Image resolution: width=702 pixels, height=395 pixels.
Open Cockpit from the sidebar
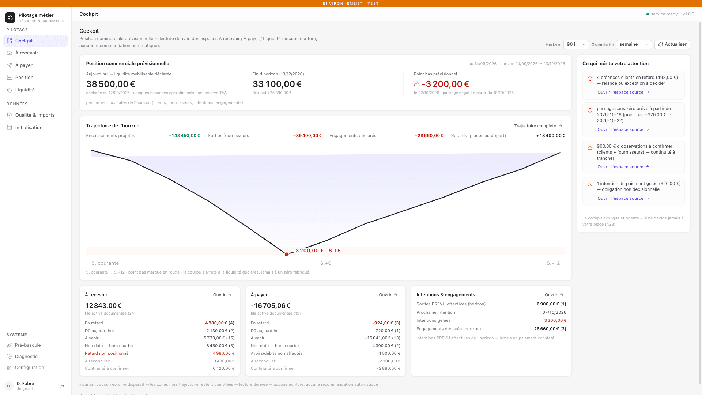coord(35,41)
